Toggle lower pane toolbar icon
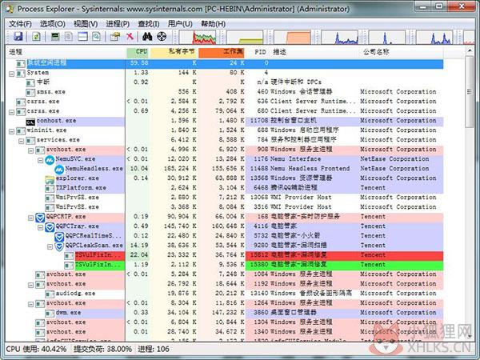 pyautogui.click(x=82, y=37)
